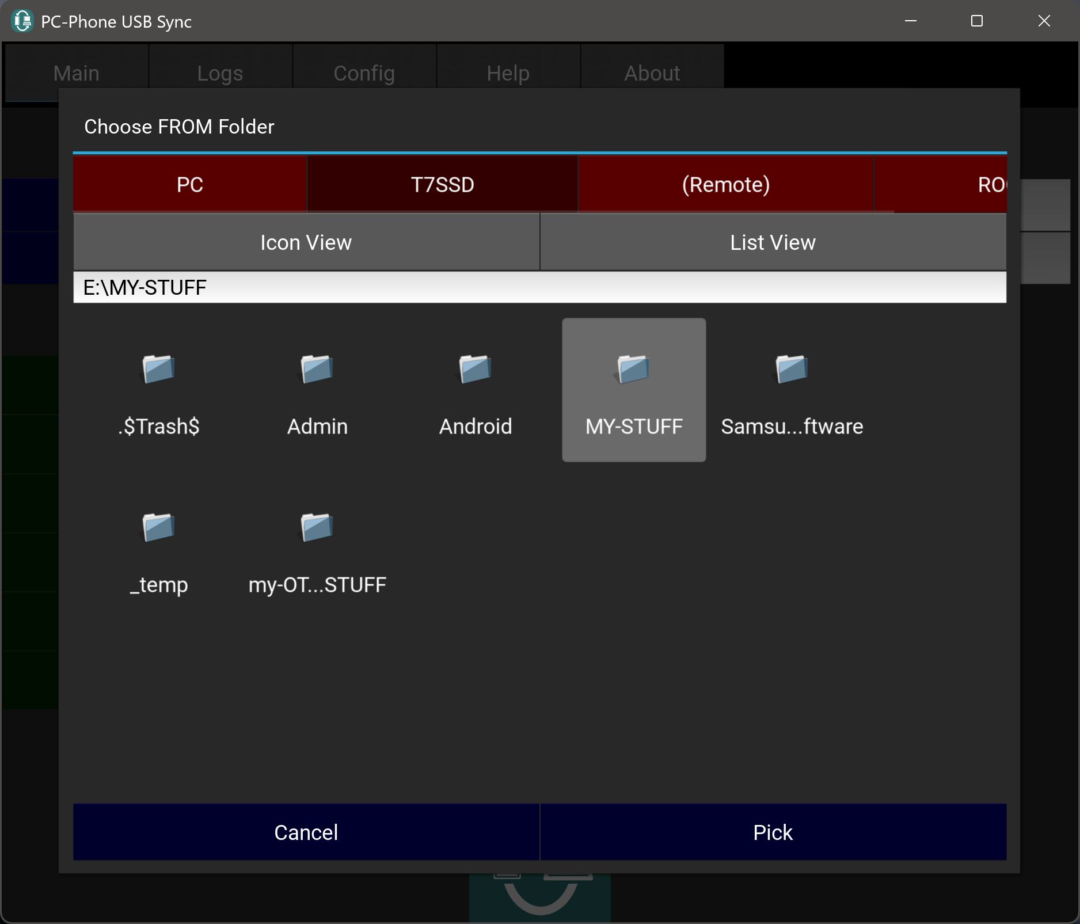
Task: Select the T7SSD drive tab
Action: point(442,184)
